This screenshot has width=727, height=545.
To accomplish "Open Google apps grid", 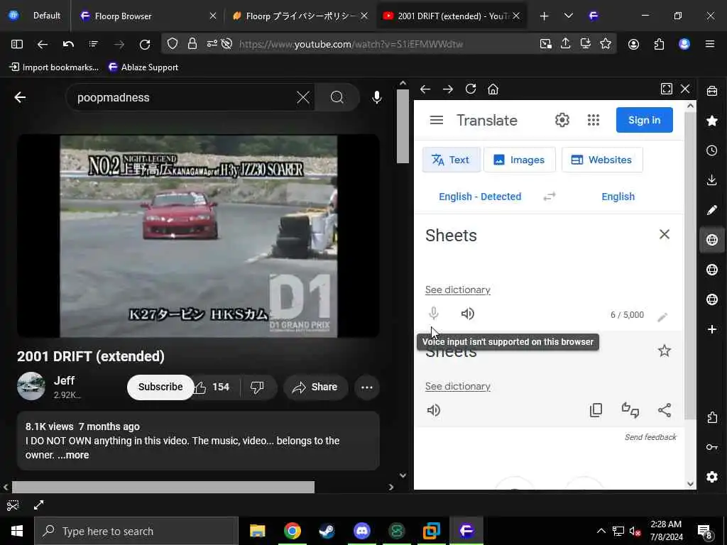I will click(594, 120).
